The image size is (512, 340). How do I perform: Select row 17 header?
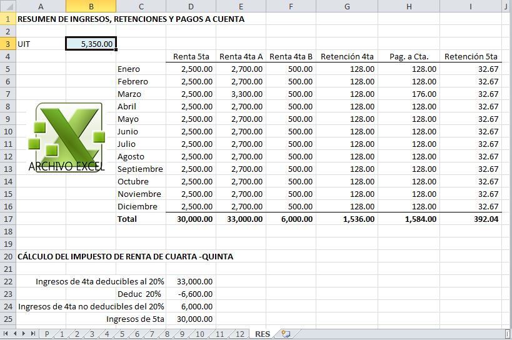pos(8,219)
